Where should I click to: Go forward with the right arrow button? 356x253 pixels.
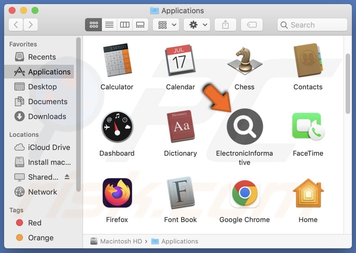pyautogui.click(x=31, y=24)
